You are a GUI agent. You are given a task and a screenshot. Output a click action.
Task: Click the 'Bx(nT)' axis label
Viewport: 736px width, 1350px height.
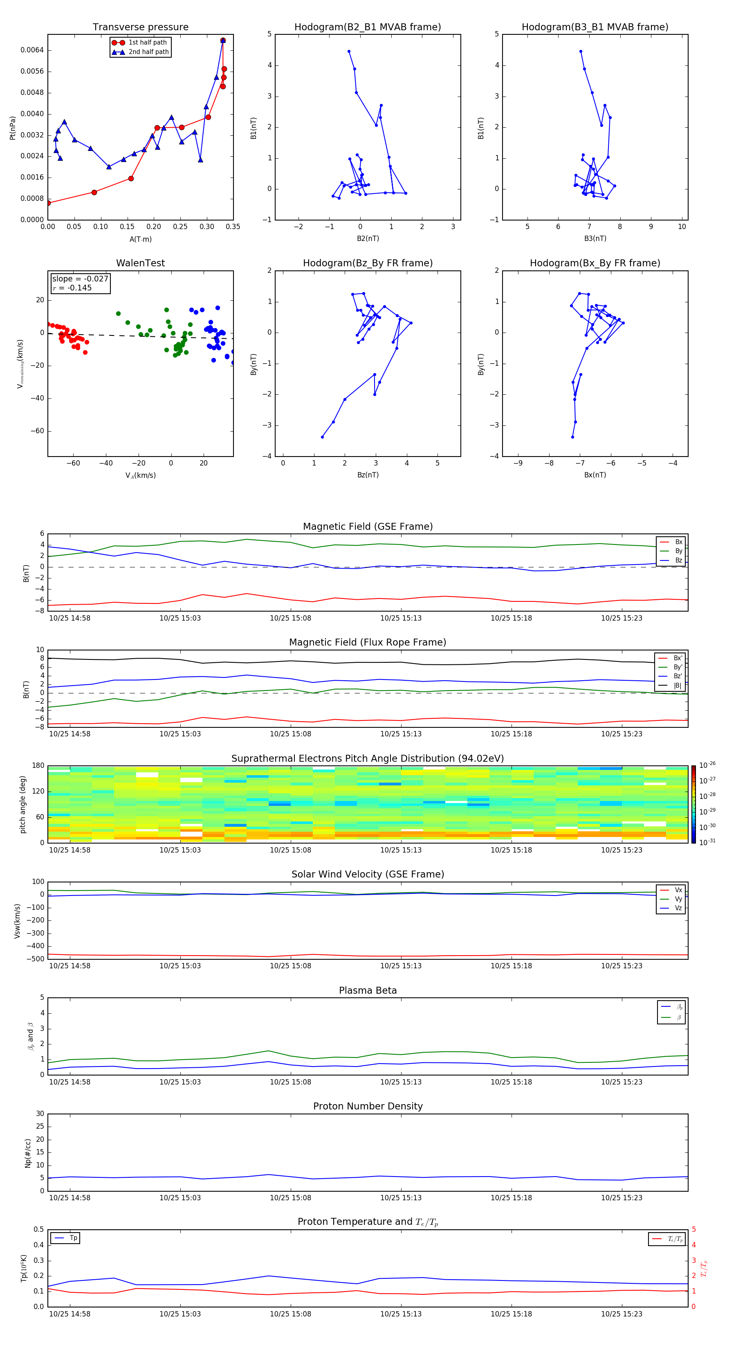click(595, 475)
